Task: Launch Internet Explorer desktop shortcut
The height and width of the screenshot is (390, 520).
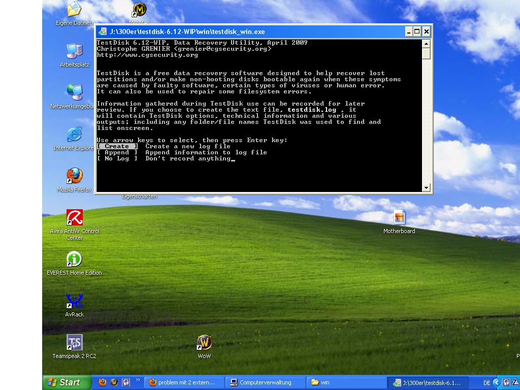Action: 74,138
